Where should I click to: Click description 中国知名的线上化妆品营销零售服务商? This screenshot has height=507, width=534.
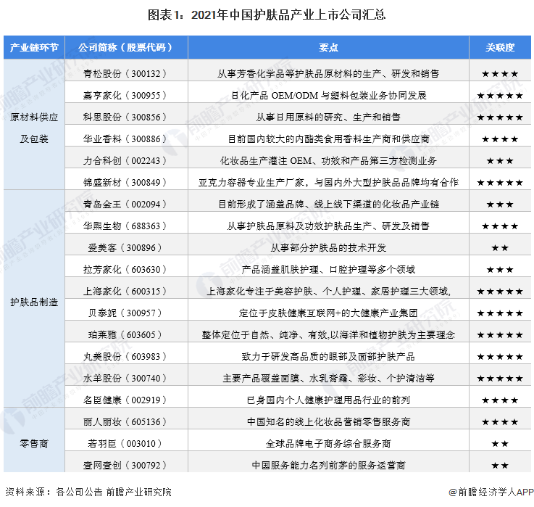(329, 422)
